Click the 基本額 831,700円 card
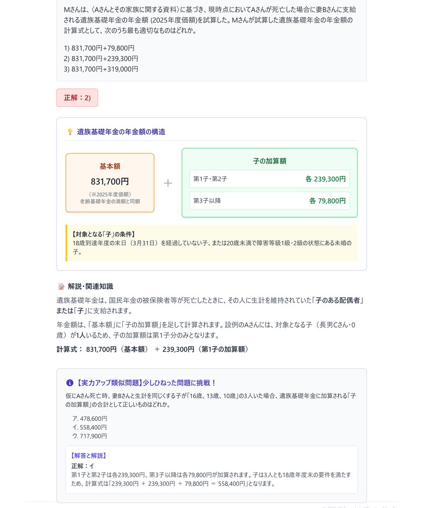The width and height of the screenshot is (423, 508). click(110, 183)
